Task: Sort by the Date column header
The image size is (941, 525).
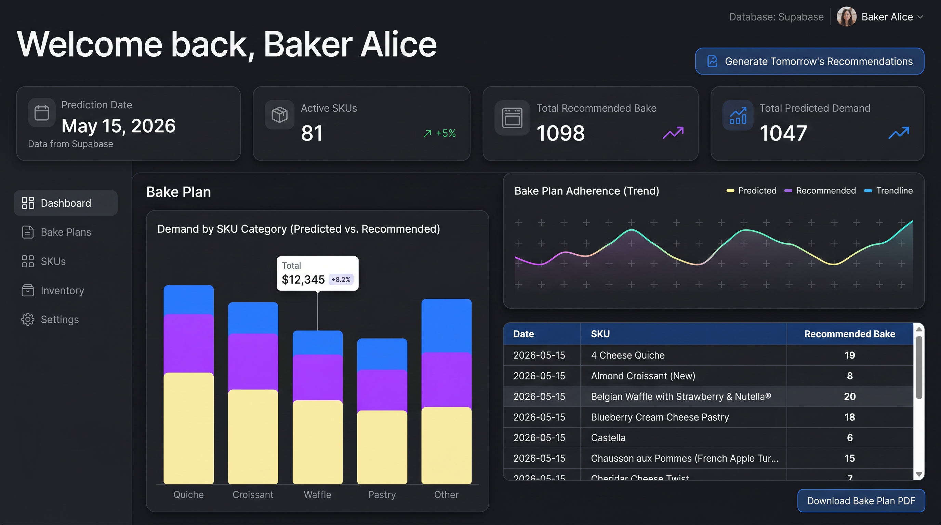Action: pyautogui.click(x=542, y=334)
